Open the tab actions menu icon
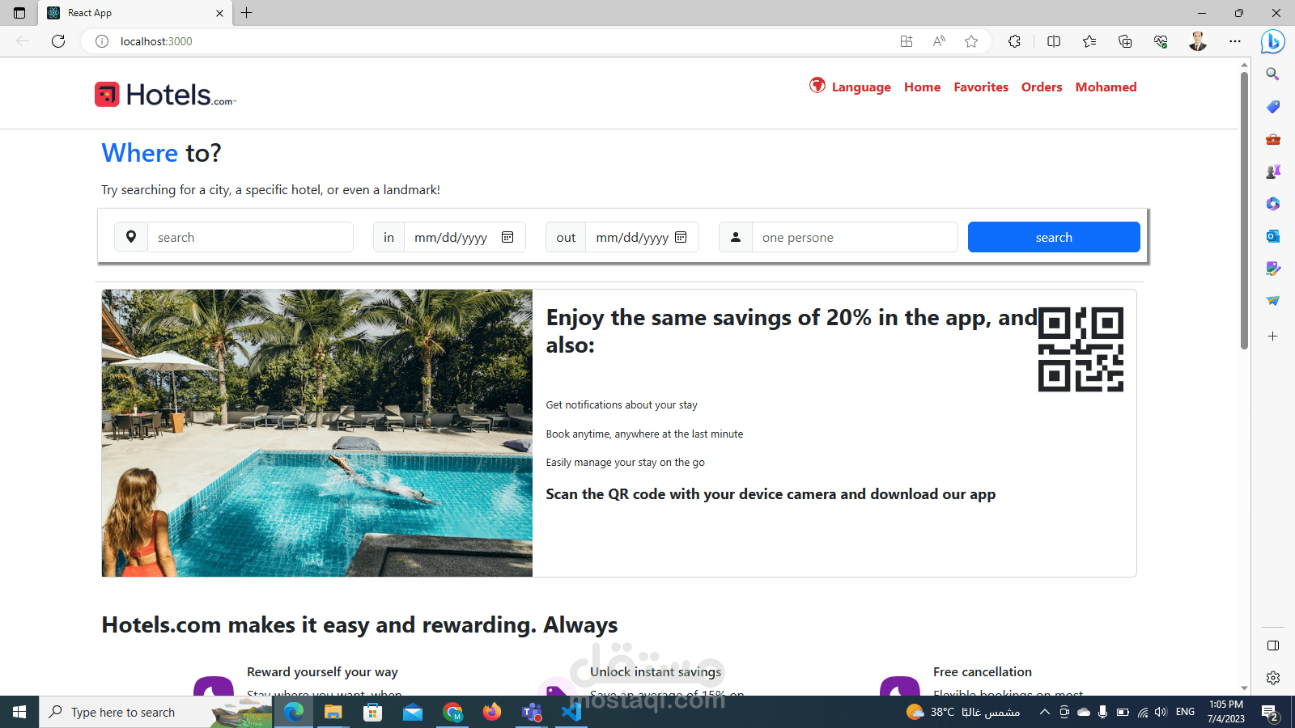This screenshot has height=728, width=1295. coord(19,13)
